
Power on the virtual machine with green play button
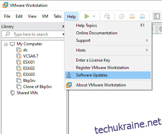tap(87, 16)
